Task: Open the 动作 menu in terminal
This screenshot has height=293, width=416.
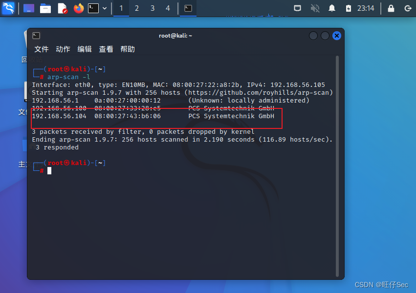Action: coord(63,49)
